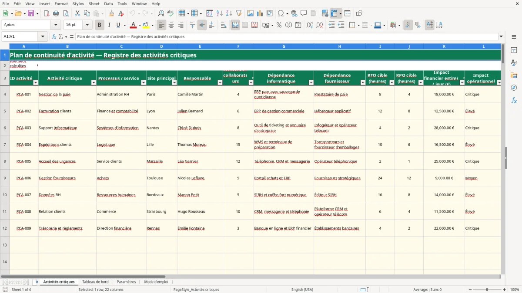Select column F header
This screenshot has width=522, height=293.
(x=238, y=46)
